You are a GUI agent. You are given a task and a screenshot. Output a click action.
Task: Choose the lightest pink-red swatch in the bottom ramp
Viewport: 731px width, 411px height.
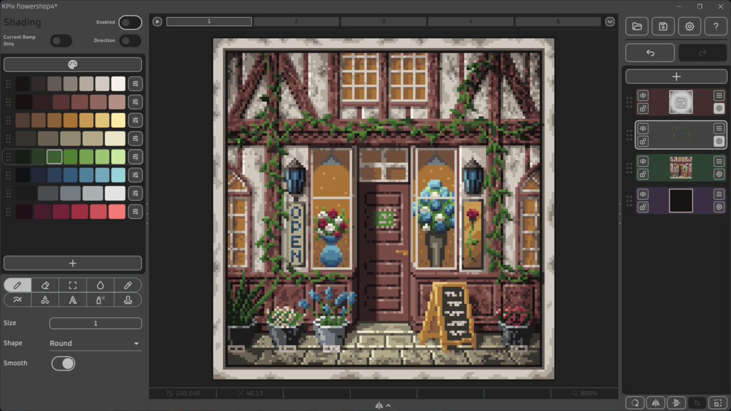click(x=116, y=211)
